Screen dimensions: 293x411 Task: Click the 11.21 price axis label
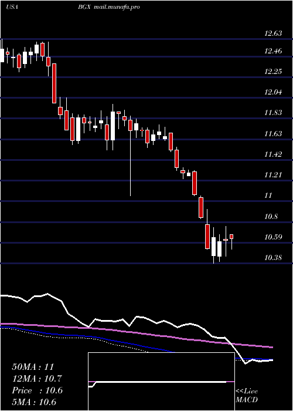pos(273,174)
